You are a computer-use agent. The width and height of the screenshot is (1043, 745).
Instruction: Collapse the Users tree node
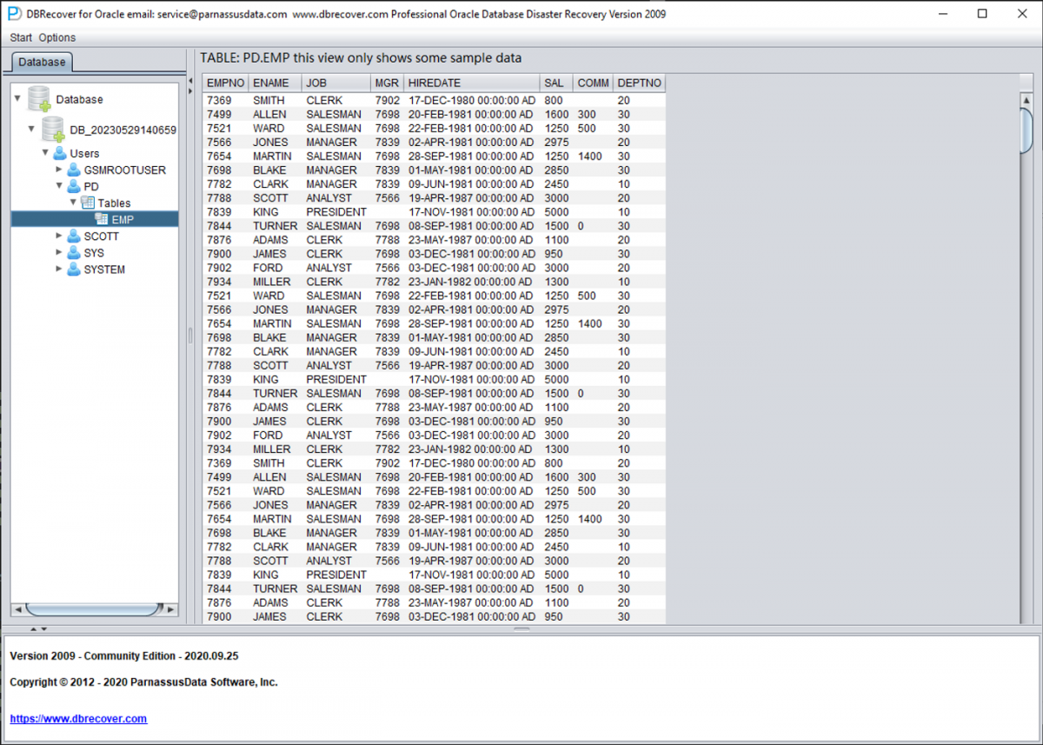tap(45, 153)
